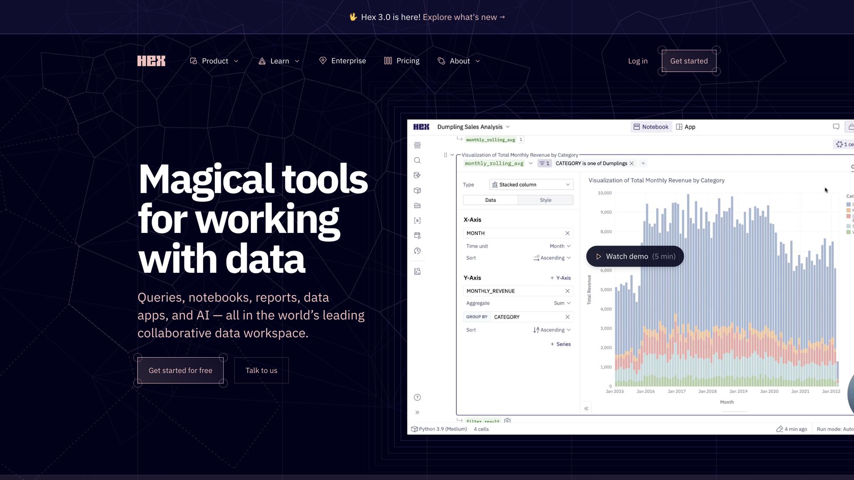Click the search icon in notebook sidebar
The height and width of the screenshot is (480, 854).
417,160
